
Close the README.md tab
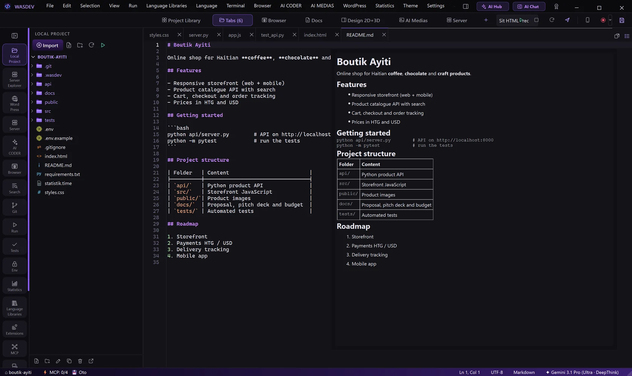pyautogui.click(x=384, y=35)
